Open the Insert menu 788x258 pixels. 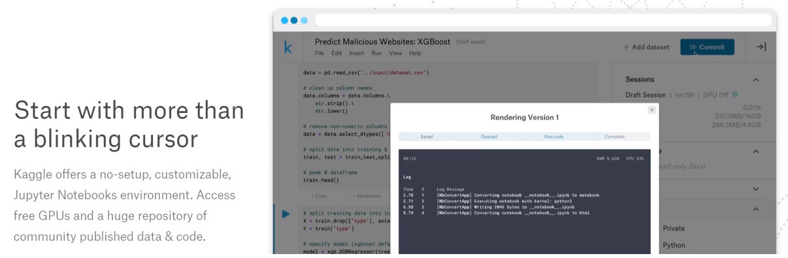pos(357,53)
